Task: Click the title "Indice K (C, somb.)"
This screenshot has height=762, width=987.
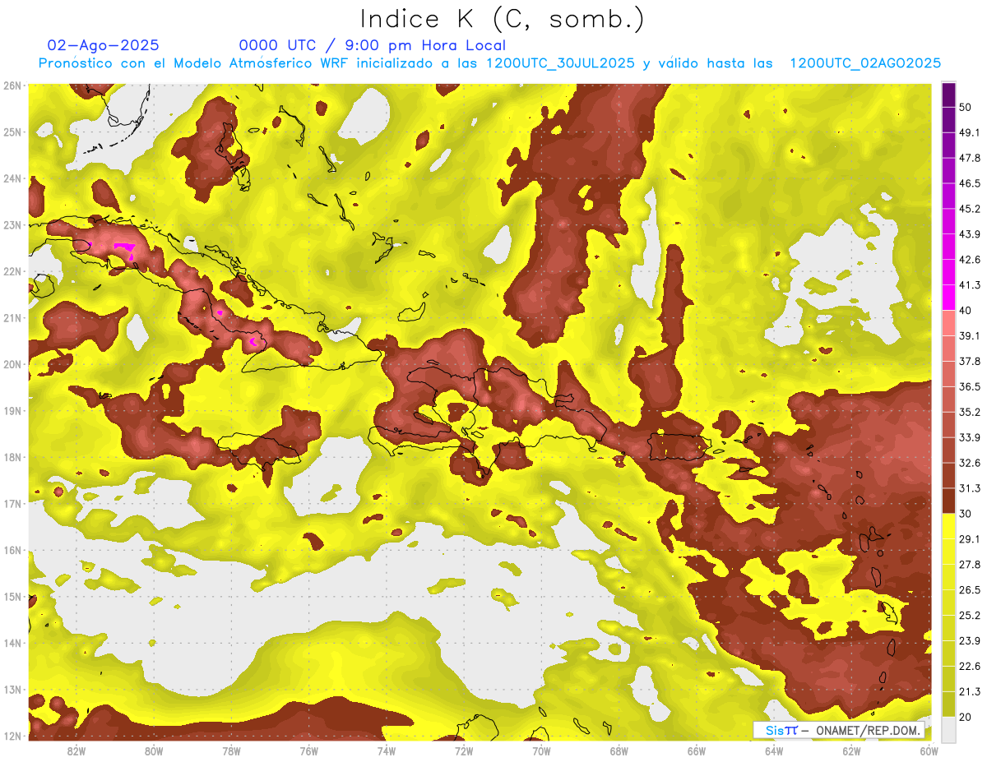Action: pyautogui.click(x=503, y=19)
